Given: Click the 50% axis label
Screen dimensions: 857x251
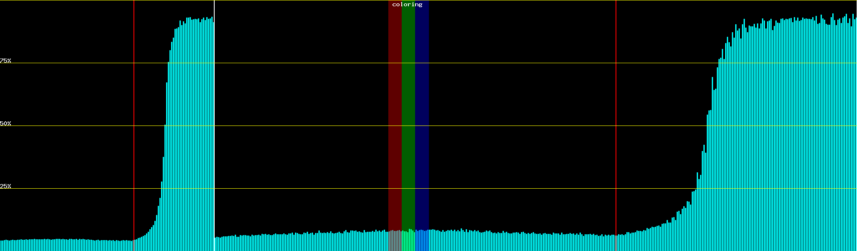Looking at the screenshot, I should 5,123.
